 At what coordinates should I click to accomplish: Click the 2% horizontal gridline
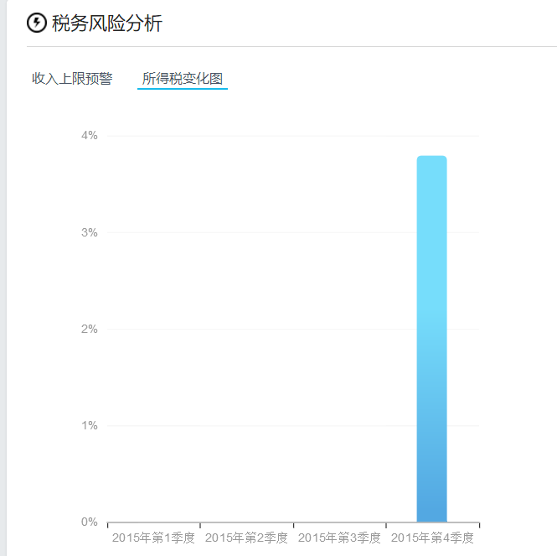pyautogui.click(x=251, y=329)
